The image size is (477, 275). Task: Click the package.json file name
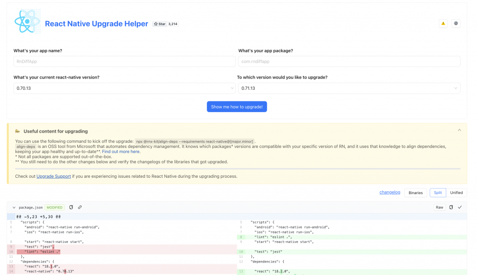click(x=31, y=208)
